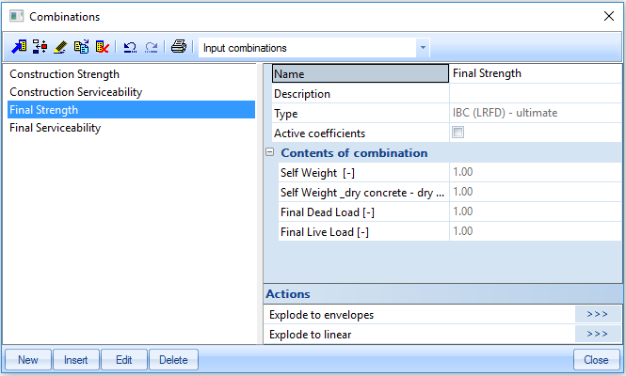Click the redo arrow icon
The height and width of the screenshot is (376, 626).
tap(152, 47)
